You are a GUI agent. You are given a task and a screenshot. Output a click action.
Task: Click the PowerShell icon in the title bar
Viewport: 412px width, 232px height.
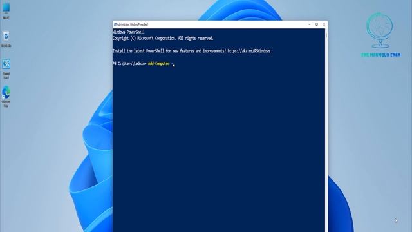click(115, 24)
